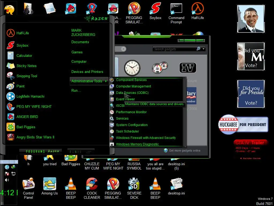Open Games from the Start menu
This screenshot has height=206, width=274.
[x=77, y=52]
